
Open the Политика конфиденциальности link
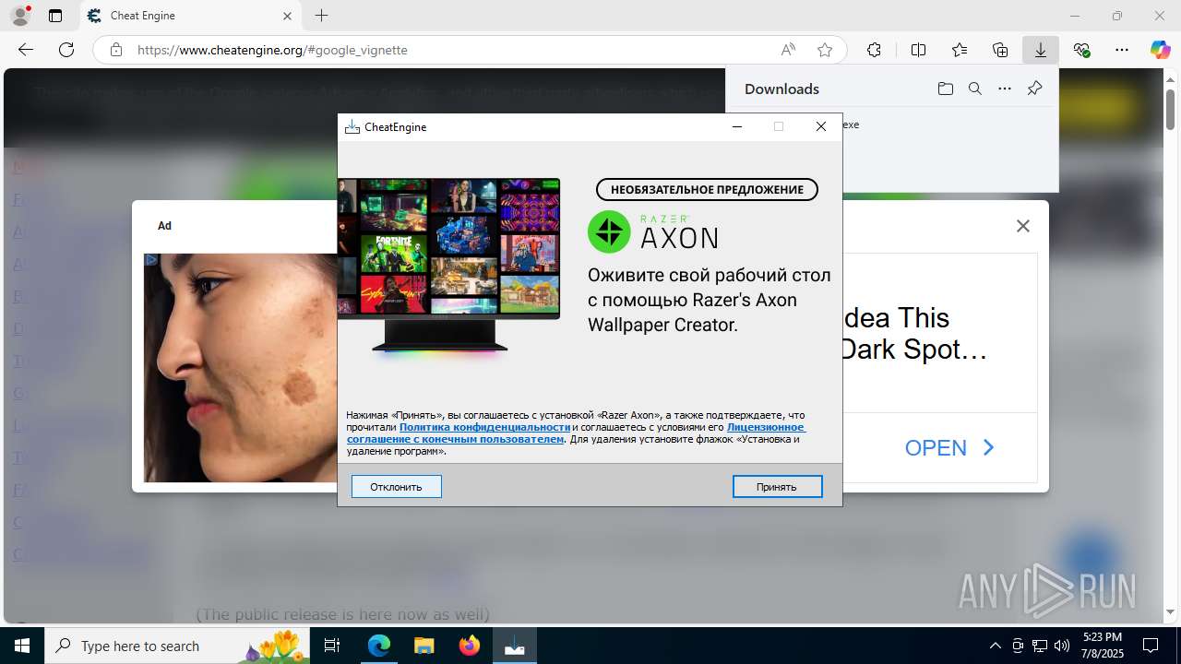click(484, 427)
